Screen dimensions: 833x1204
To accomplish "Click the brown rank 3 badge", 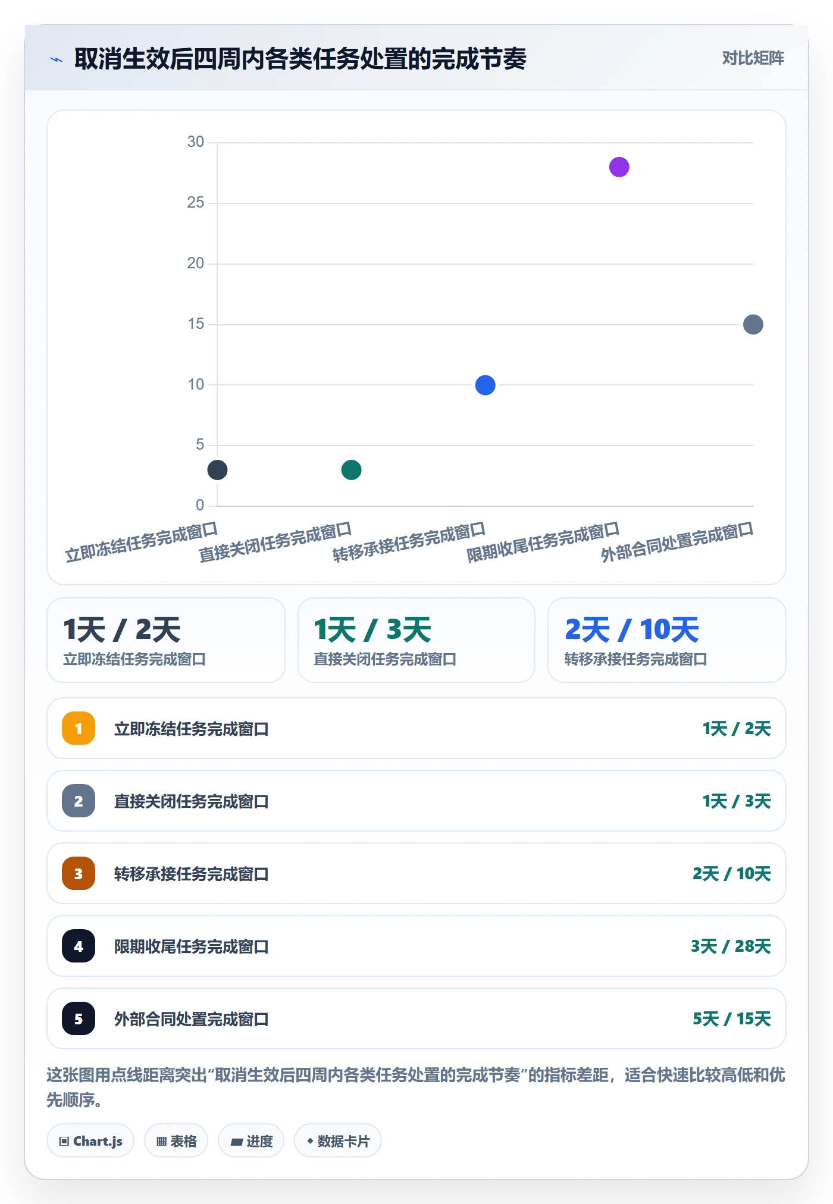I will 79,873.
